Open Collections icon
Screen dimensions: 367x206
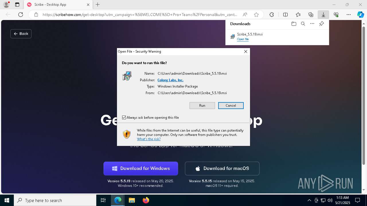pos(311,15)
